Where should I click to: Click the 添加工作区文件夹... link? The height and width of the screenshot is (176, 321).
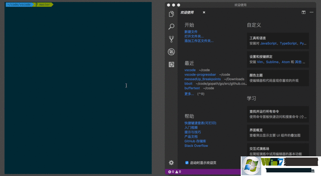tap(199, 41)
